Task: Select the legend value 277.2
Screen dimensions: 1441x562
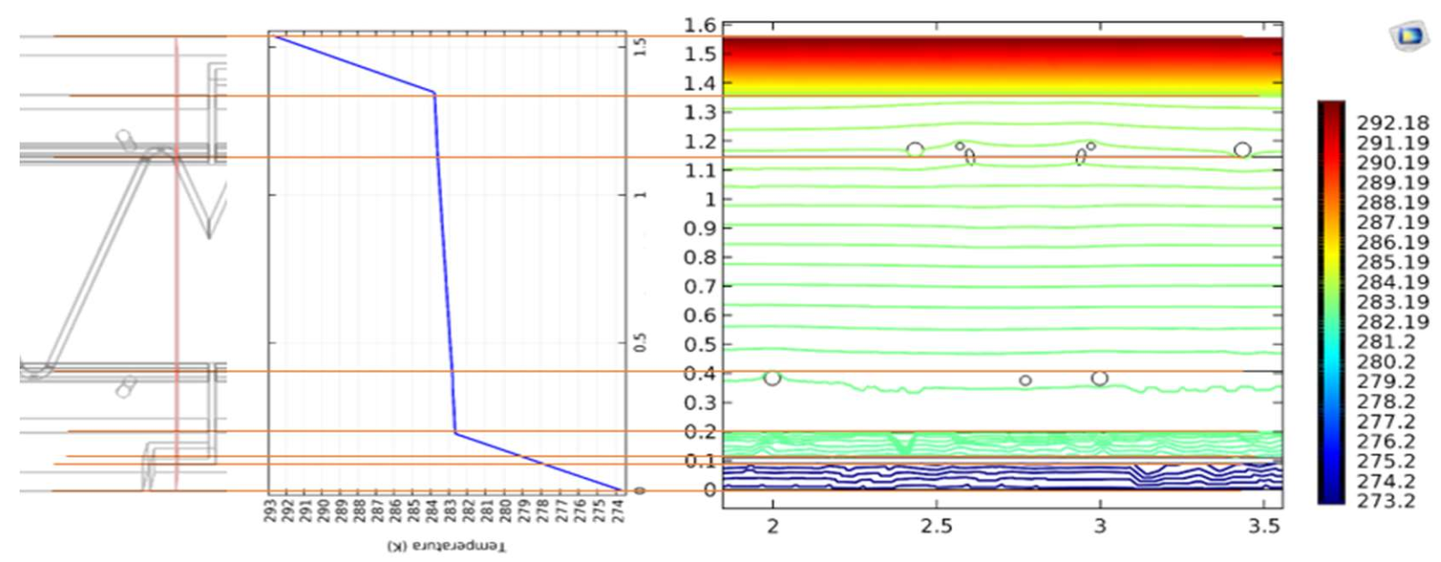Action: click(1386, 421)
